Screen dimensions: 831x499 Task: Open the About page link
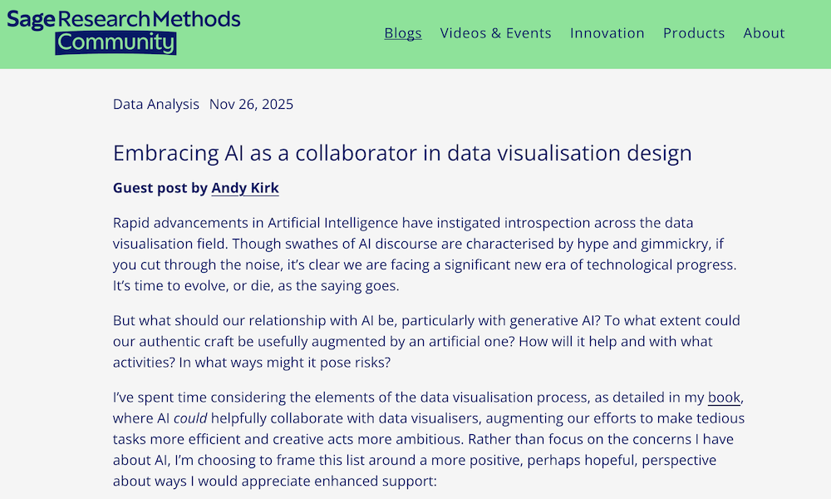pos(764,33)
